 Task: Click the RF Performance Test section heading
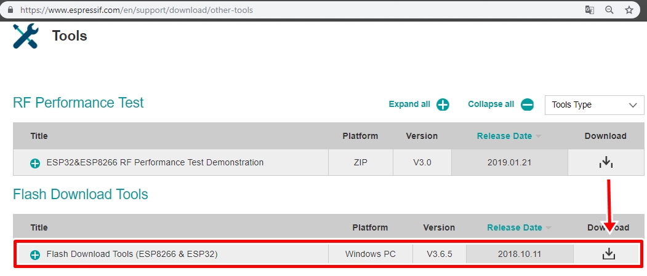point(78,103)
